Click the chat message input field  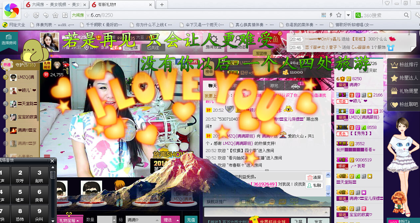(x=267, y=212)
